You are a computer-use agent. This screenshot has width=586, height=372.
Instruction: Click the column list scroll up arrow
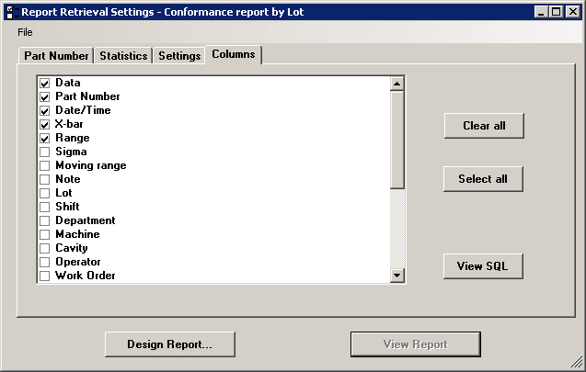tap(397, 84)
